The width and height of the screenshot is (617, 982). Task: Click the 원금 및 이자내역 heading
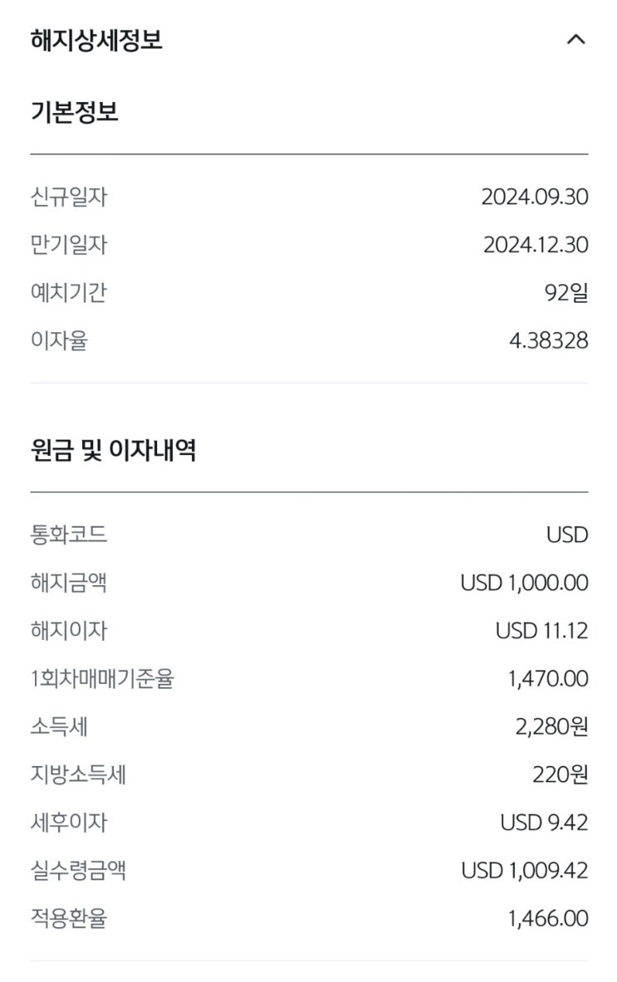[114, 452]
